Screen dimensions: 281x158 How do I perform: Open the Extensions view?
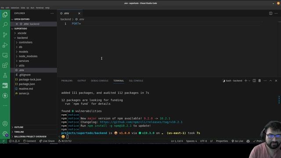tap(5, 65)
